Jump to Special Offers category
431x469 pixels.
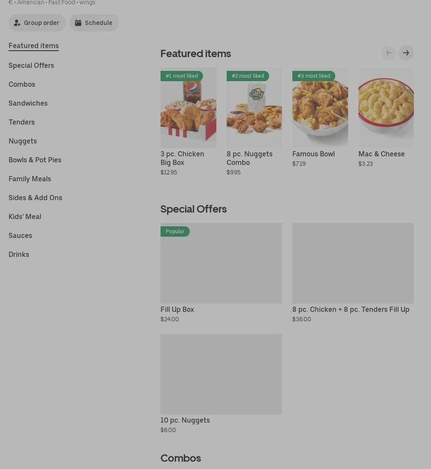[31, 65]
